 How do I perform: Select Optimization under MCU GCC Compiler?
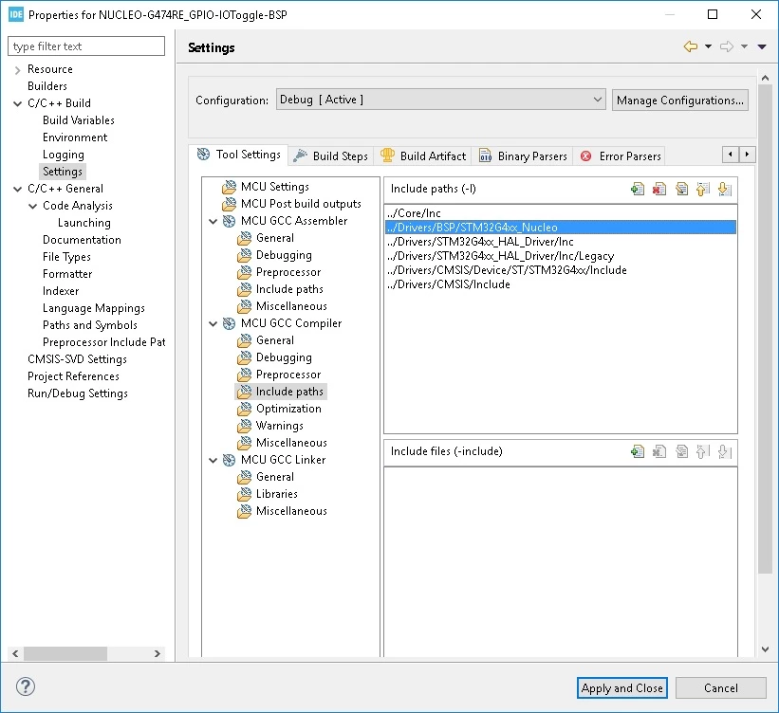[288, 409]
